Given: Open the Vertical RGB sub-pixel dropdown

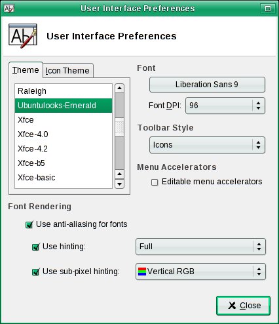Looking at the screenshot, I should tap(200, 272).
